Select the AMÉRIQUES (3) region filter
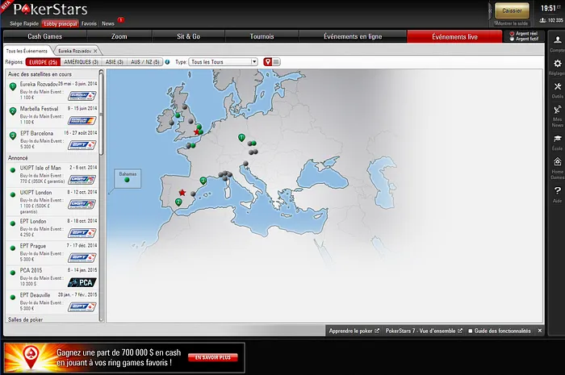 81,62
